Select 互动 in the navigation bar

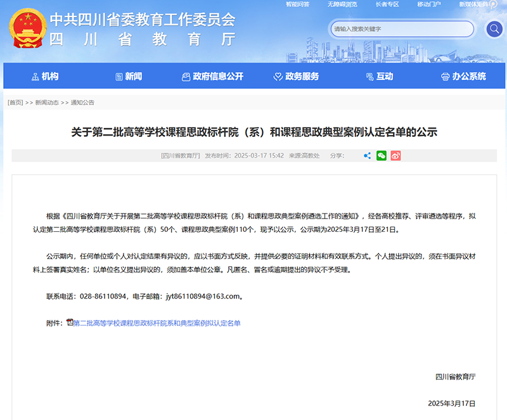click(380, 76)
